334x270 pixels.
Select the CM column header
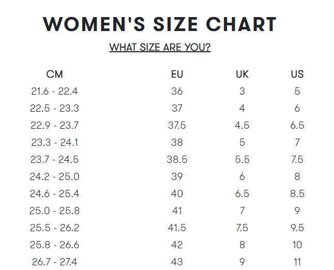point(54,74)
